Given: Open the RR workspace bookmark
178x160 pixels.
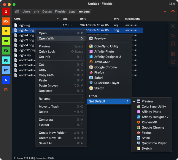Looking at the screenshot, I should 6,41.
